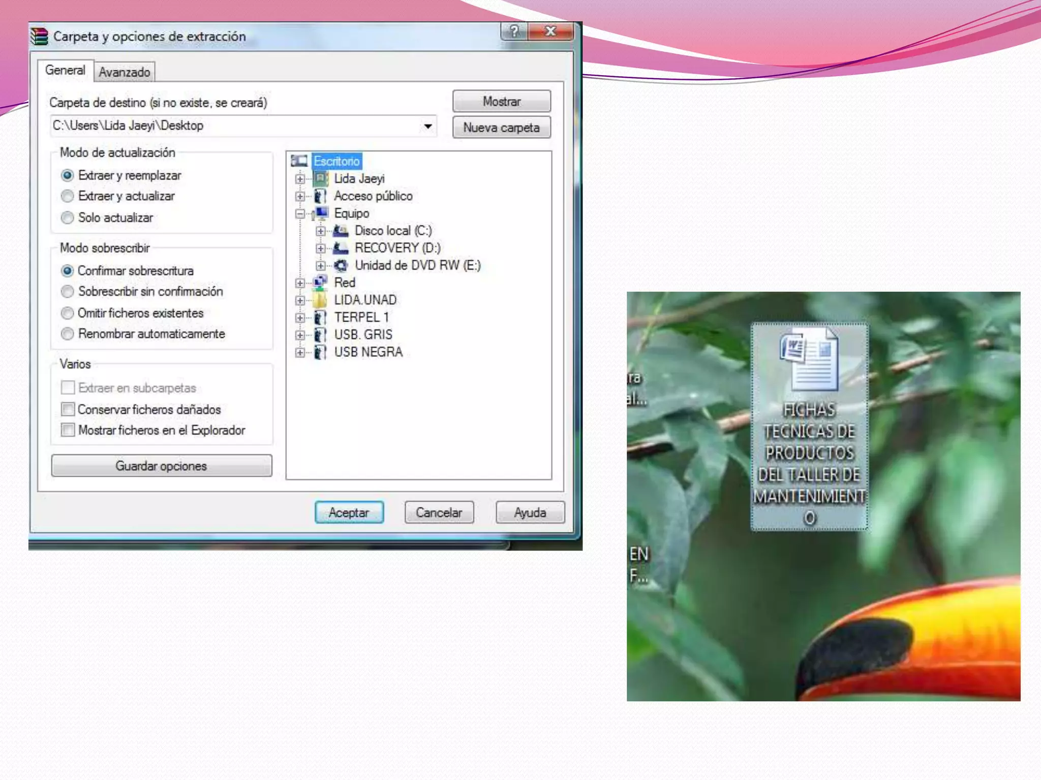1041x780 pixels.
Task: Select the LIDA.UNAD folder icon
Action: [320, 300]
